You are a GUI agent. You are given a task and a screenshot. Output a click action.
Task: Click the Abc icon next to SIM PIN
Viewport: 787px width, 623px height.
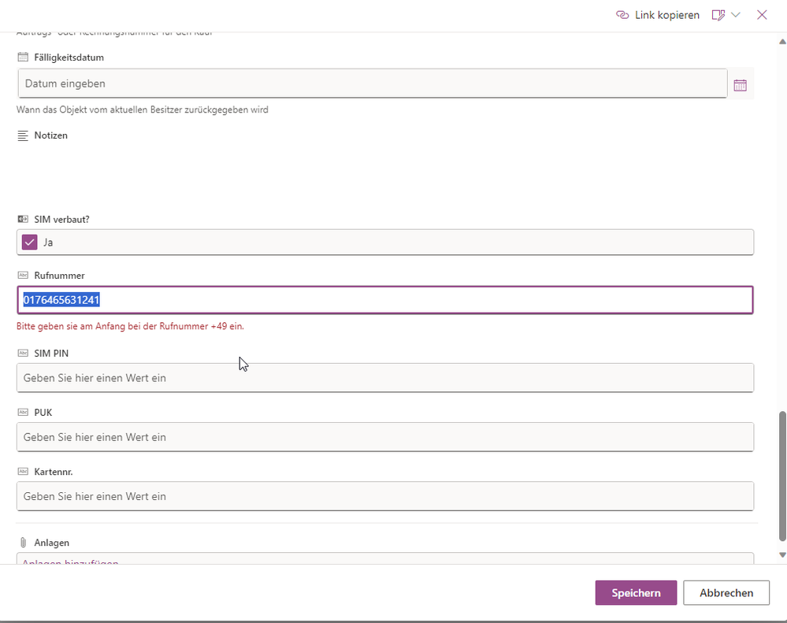(21, 353)
